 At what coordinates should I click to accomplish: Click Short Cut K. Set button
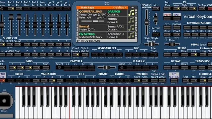(x=10, y=44)
